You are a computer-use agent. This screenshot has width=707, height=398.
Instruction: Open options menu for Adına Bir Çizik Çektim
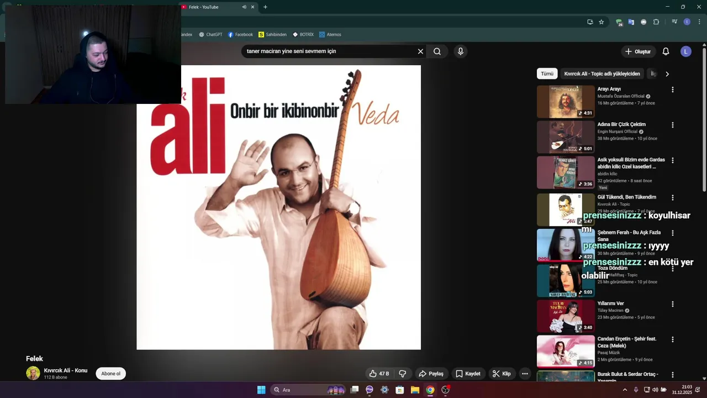click(x=672, y=125)
